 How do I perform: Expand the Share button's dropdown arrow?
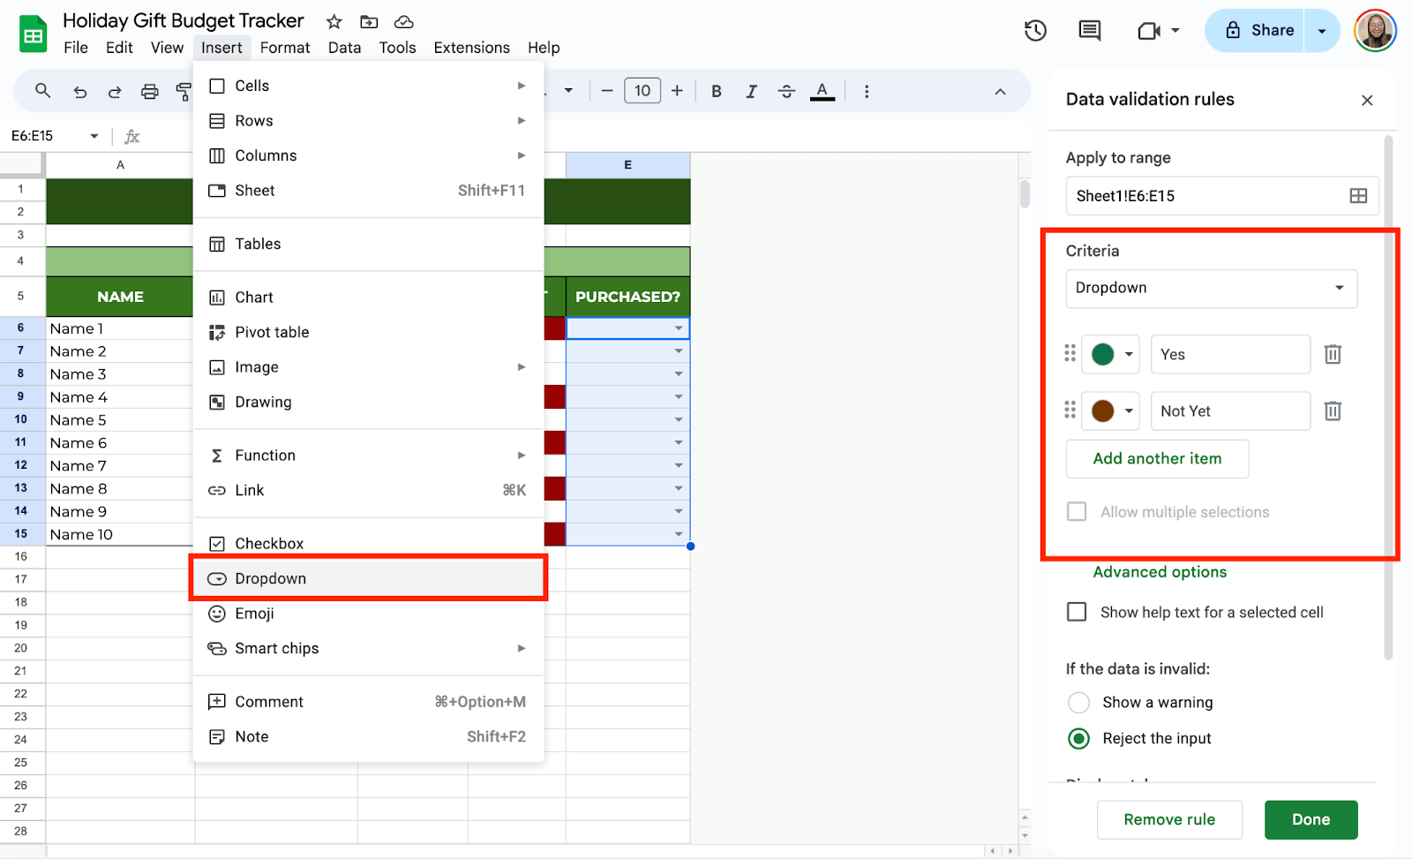coord(1322,31)
